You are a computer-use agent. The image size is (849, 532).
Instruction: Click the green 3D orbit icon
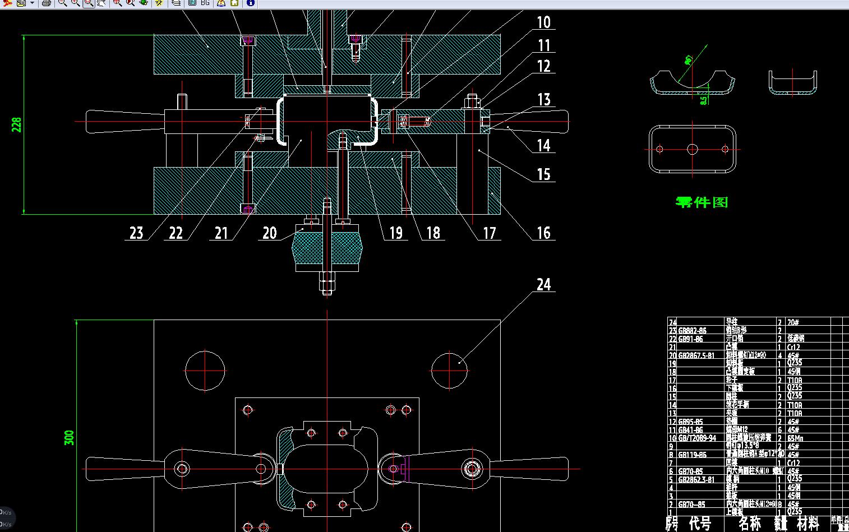coord(143,3)
